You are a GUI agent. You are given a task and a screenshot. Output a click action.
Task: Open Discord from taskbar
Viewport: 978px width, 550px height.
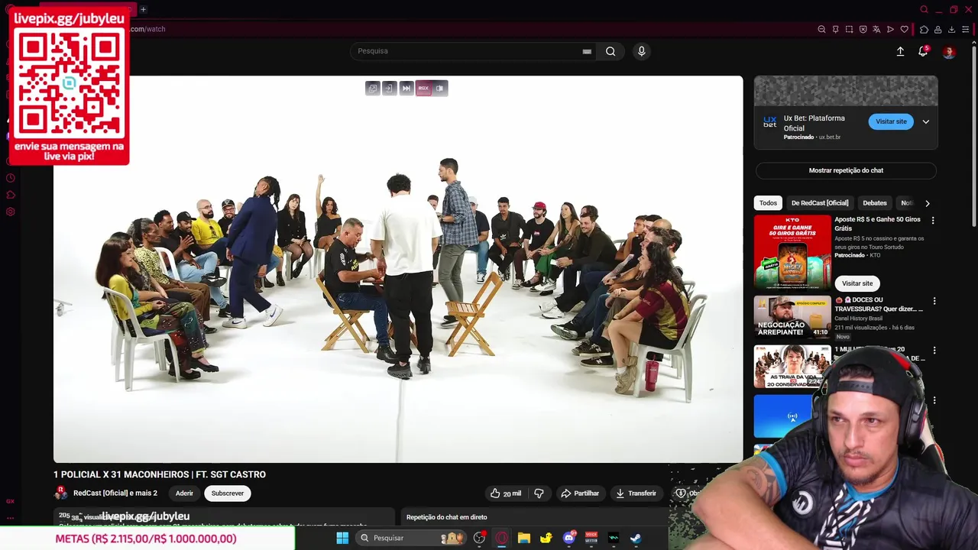(568, 538)
